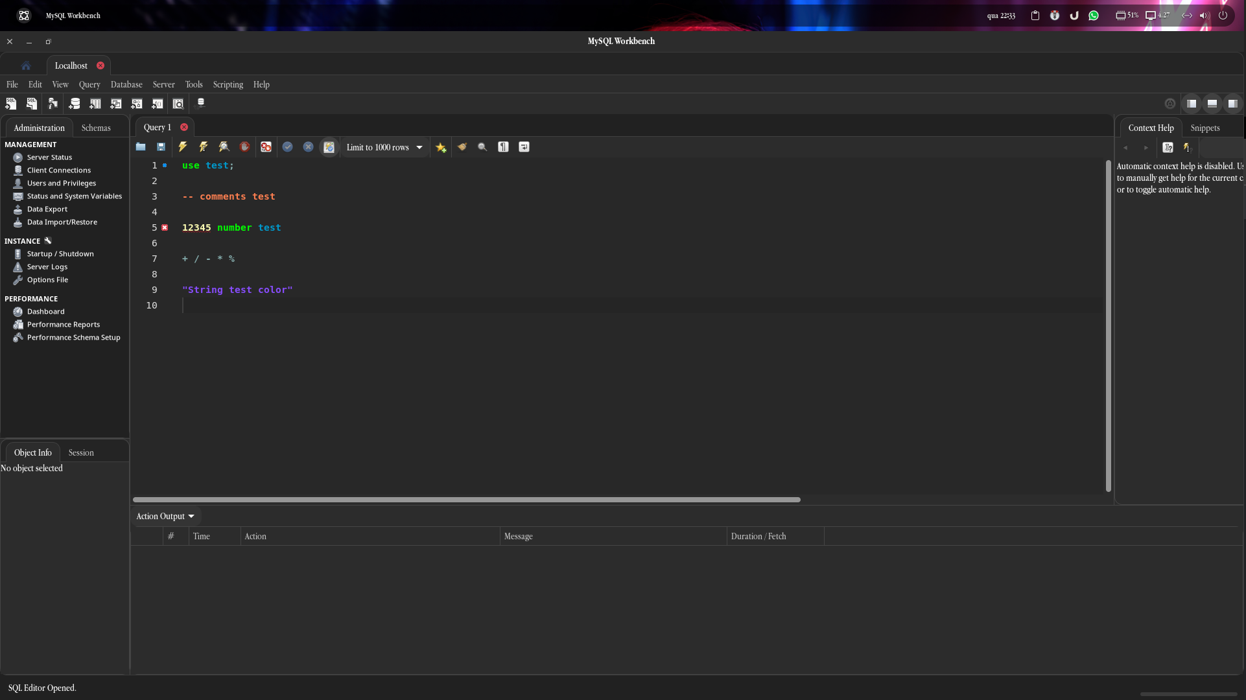
Task: Open the Data Export tool
Action: 47,209
